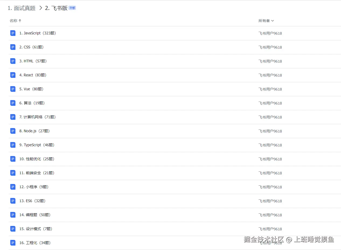This screenshot has width=341, height=250.
Task: Click the document icon beside 4. React
Action: [x=13, y=75]
